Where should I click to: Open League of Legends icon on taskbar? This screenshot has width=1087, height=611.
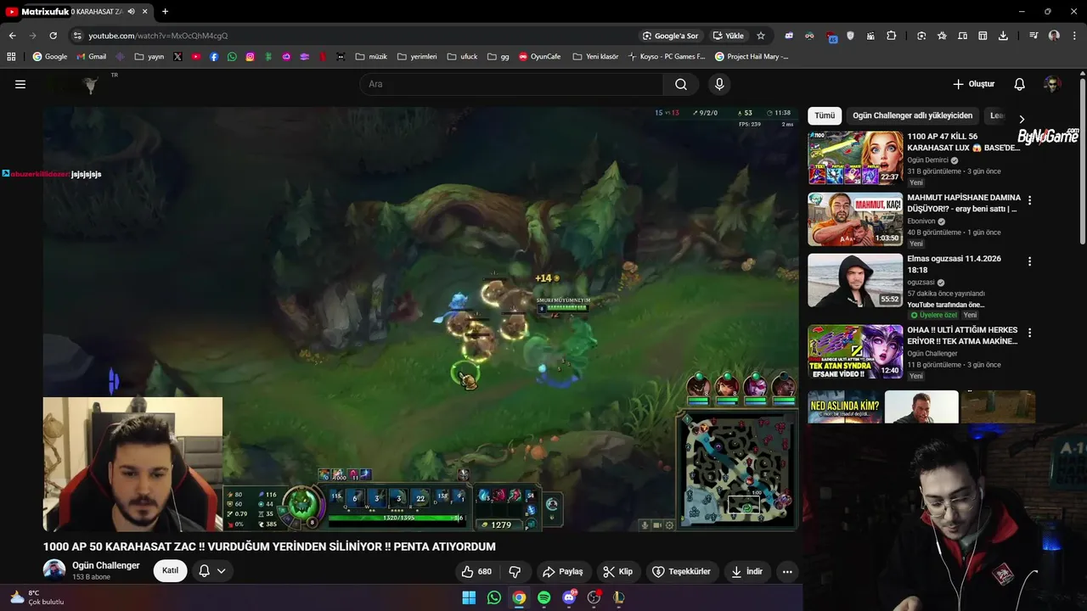[x=618, y=597]
